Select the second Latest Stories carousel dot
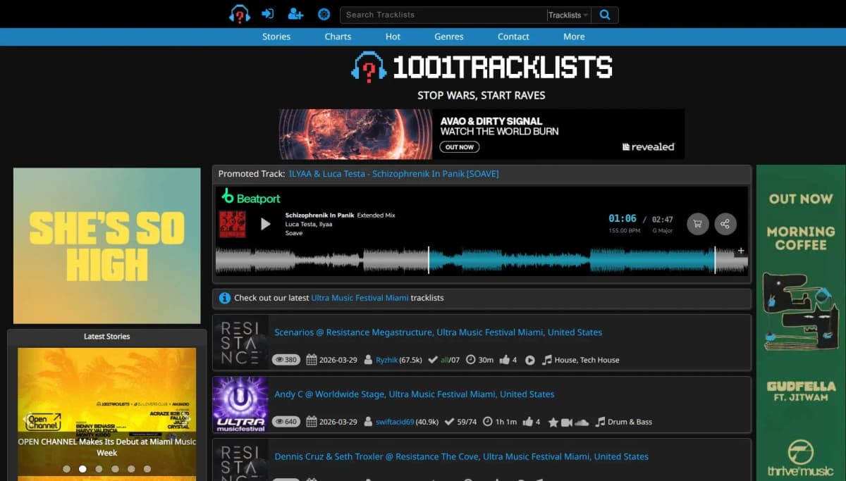 pos(82,468)
